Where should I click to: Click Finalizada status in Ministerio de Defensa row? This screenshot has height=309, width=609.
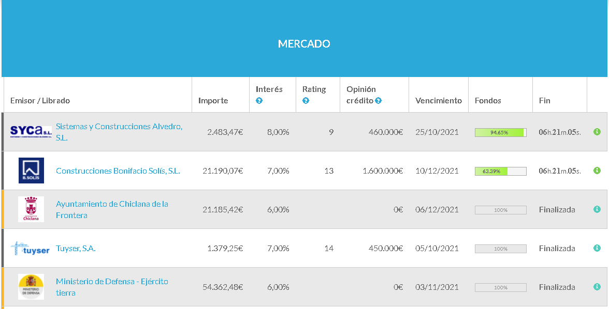557,287
